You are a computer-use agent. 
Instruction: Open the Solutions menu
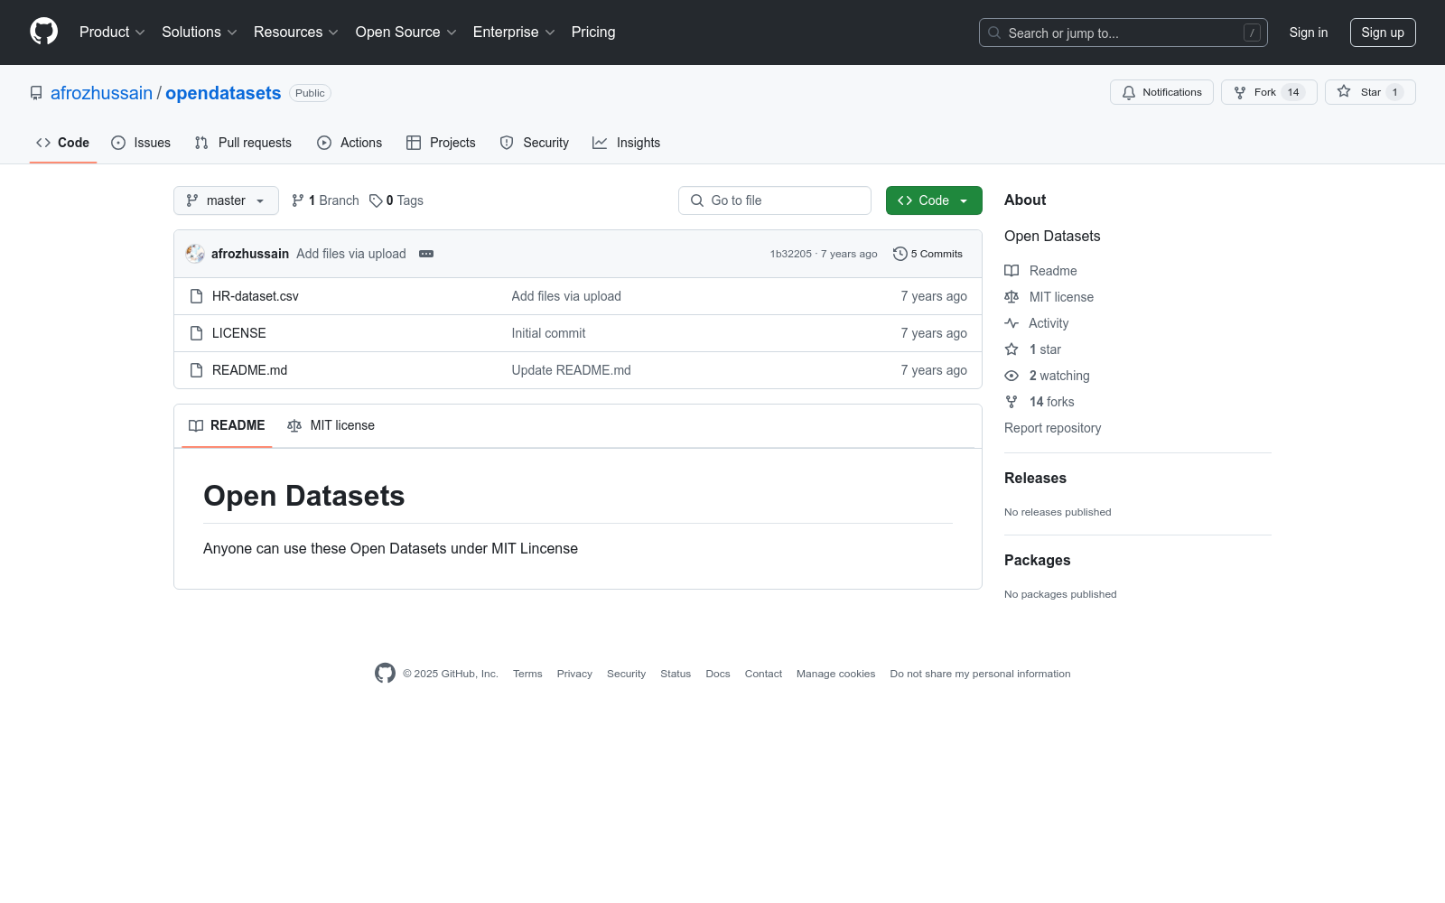pos(200,32)
